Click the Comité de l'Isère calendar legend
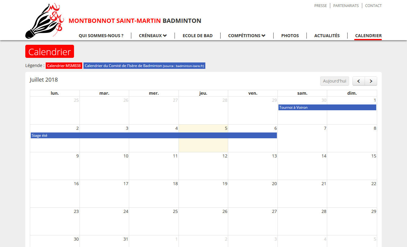This screenshot has width=407, height=247. (x=144, y=66)
